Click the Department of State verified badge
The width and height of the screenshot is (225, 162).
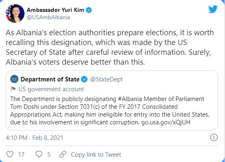(x=84, y=79)
